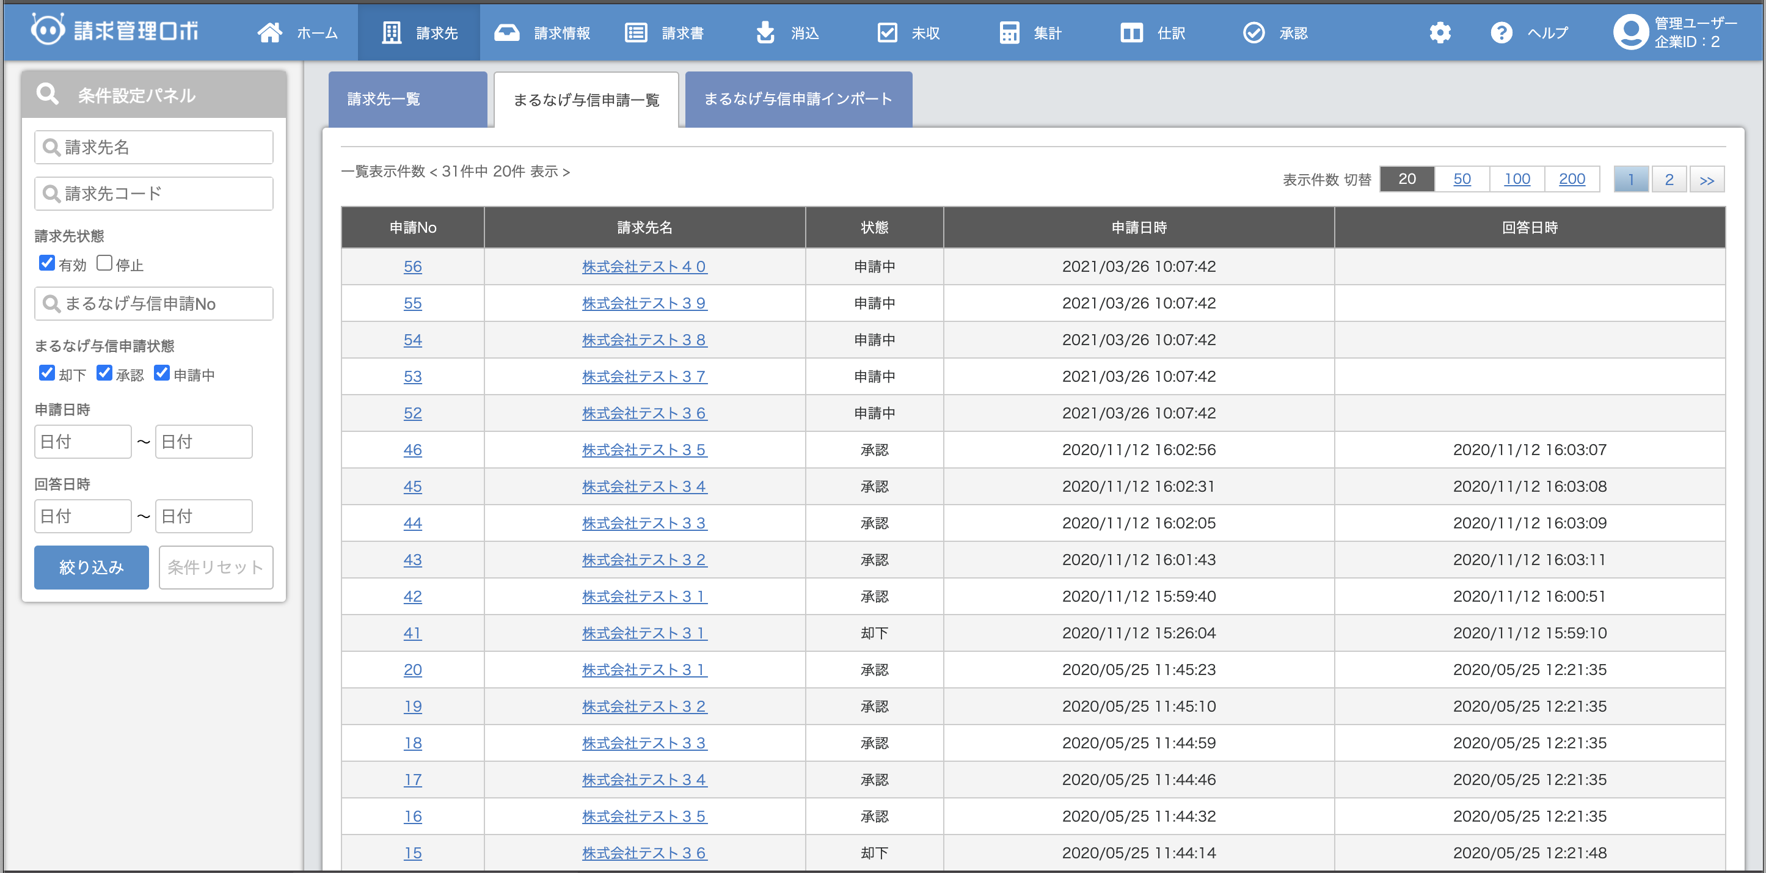The width and height of the screenshot is (1766, 873).
Task: Uncheck the 却下 status checkbox
Action: coord(46,373)
